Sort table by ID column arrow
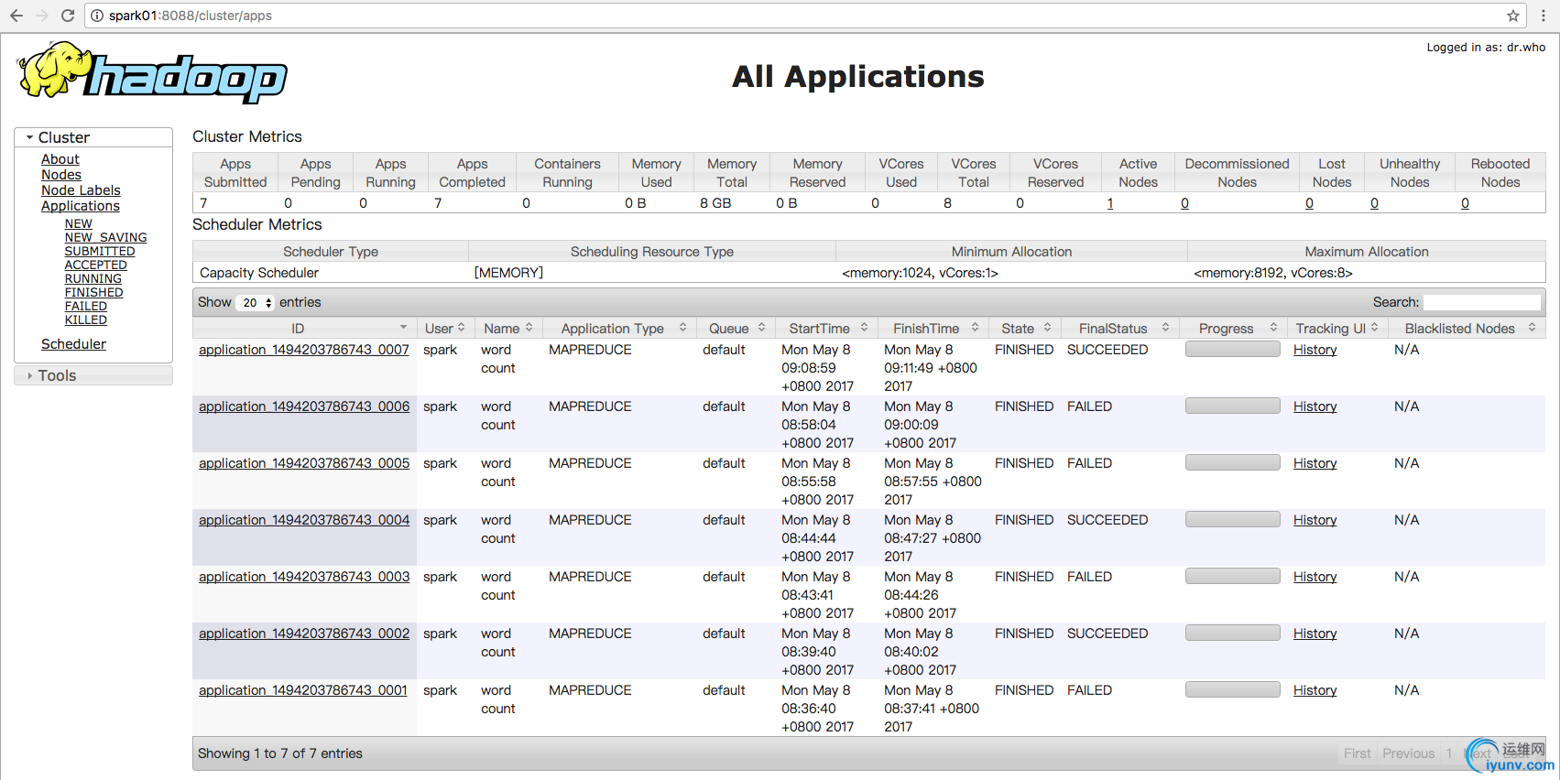 (x=403, y=328)
